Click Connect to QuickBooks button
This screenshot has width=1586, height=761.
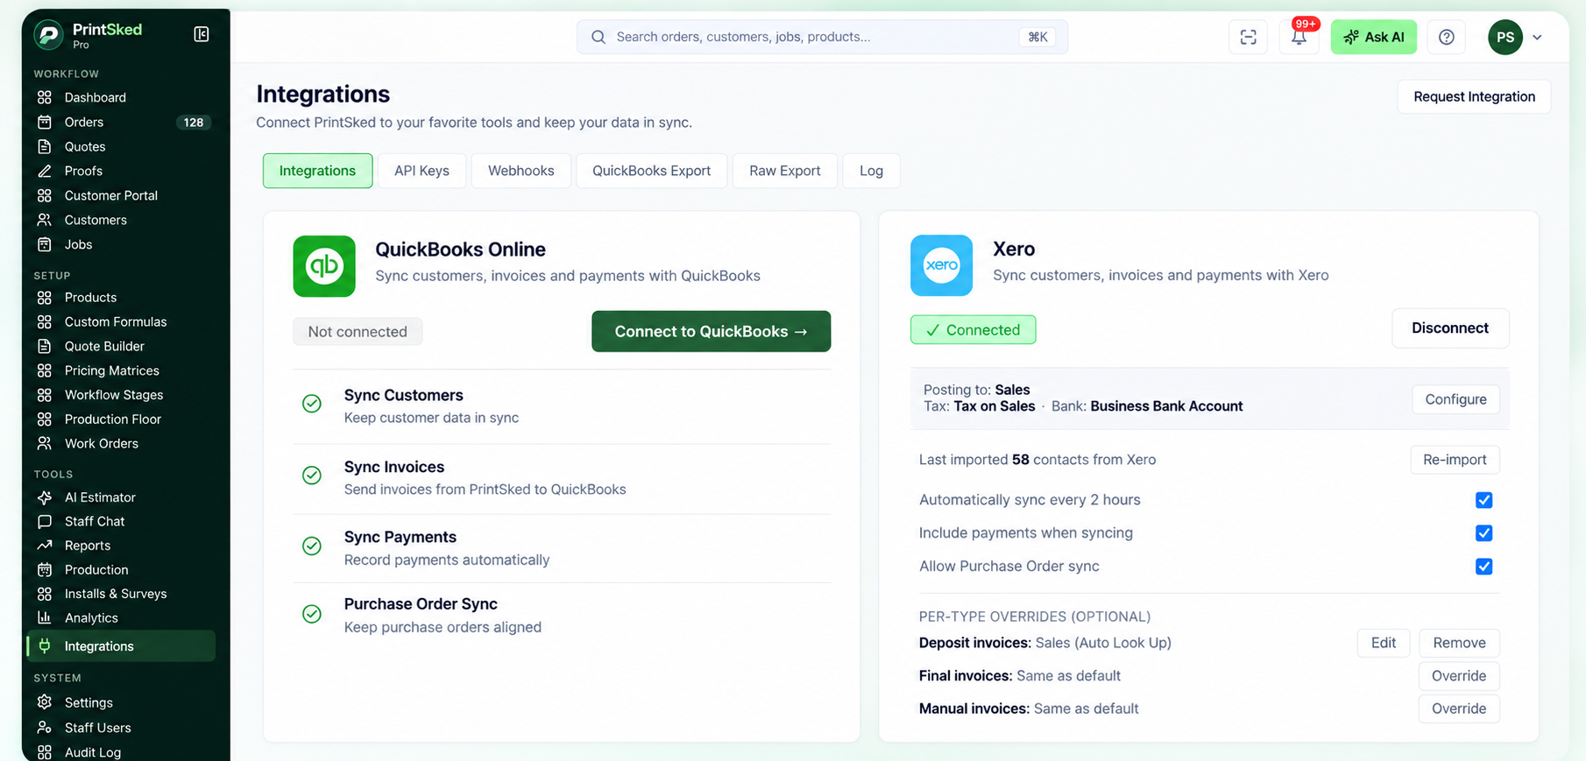point(712,331)
